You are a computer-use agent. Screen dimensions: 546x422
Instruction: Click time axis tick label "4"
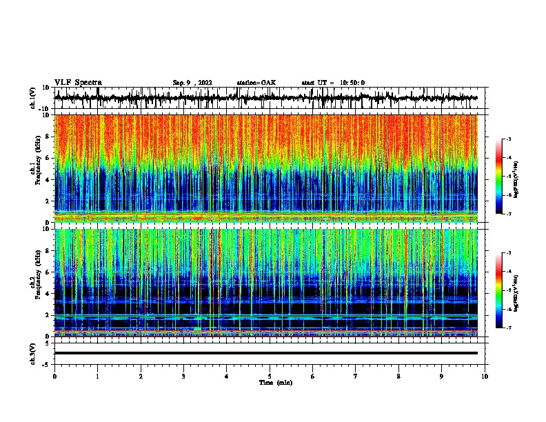tap(226, 376)
